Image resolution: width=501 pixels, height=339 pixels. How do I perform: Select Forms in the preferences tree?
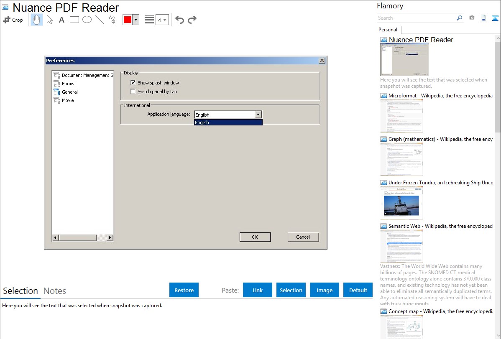click(x=64, y=84)
